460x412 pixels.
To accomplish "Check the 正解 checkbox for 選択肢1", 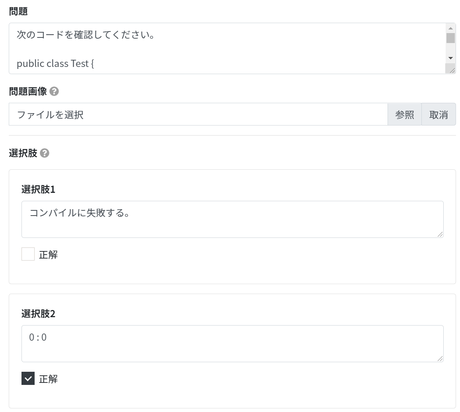I will click(28, 254).
